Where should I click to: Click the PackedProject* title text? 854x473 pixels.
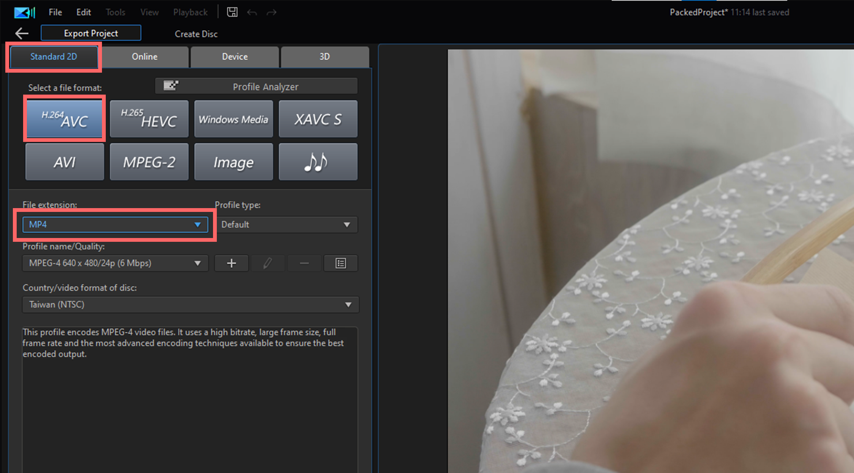(x=699, y=12)
